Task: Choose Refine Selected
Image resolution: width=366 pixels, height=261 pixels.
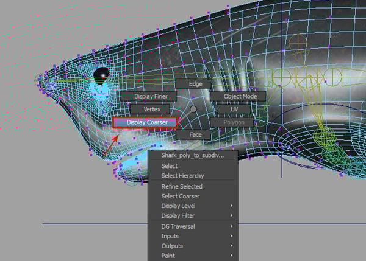Action: pyautogui.click(x=193, y=186)
